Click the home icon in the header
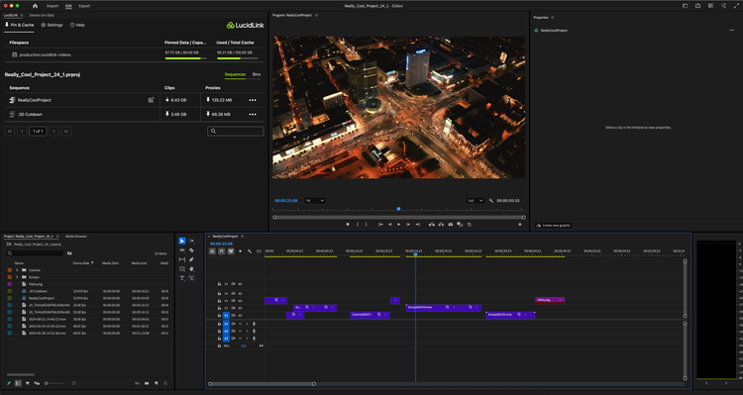This screenshot has width=743, height=395. 35,6
